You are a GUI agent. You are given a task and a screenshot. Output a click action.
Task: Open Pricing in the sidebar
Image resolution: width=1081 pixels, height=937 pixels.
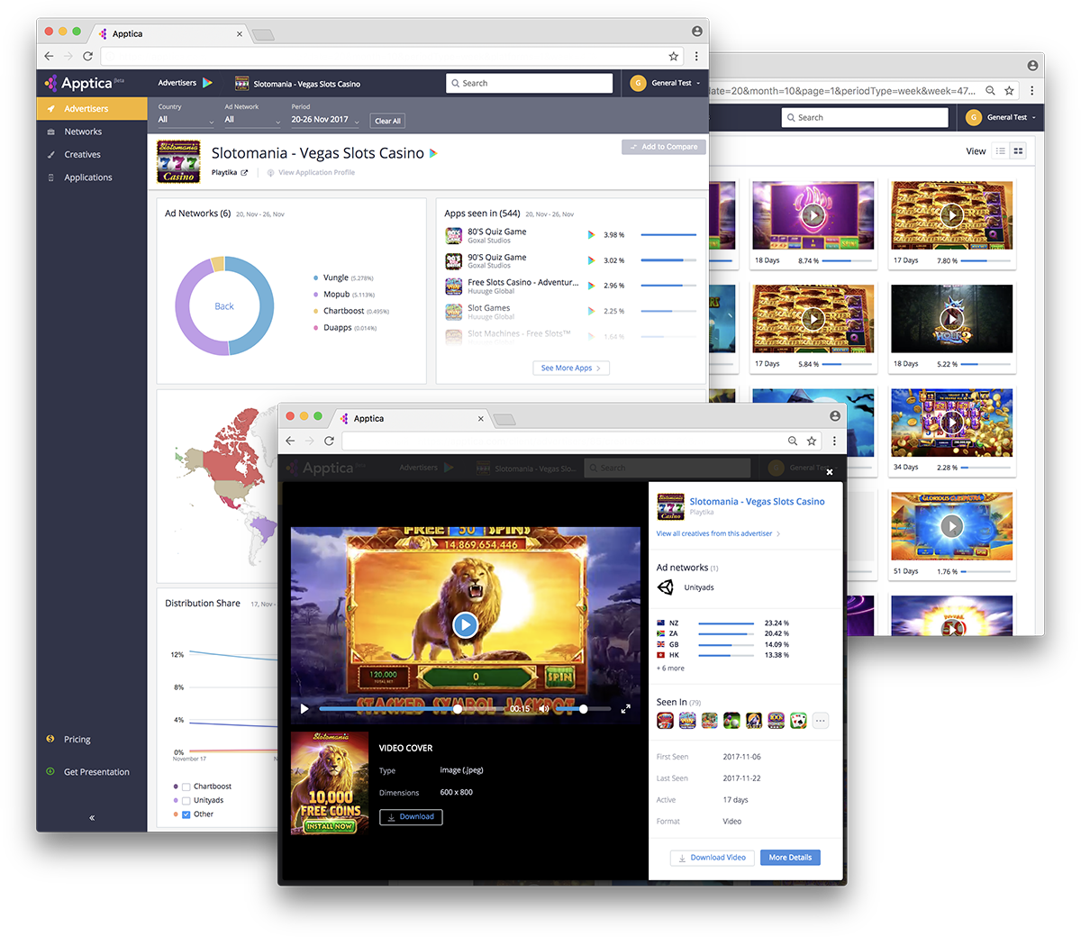(77, 740)
